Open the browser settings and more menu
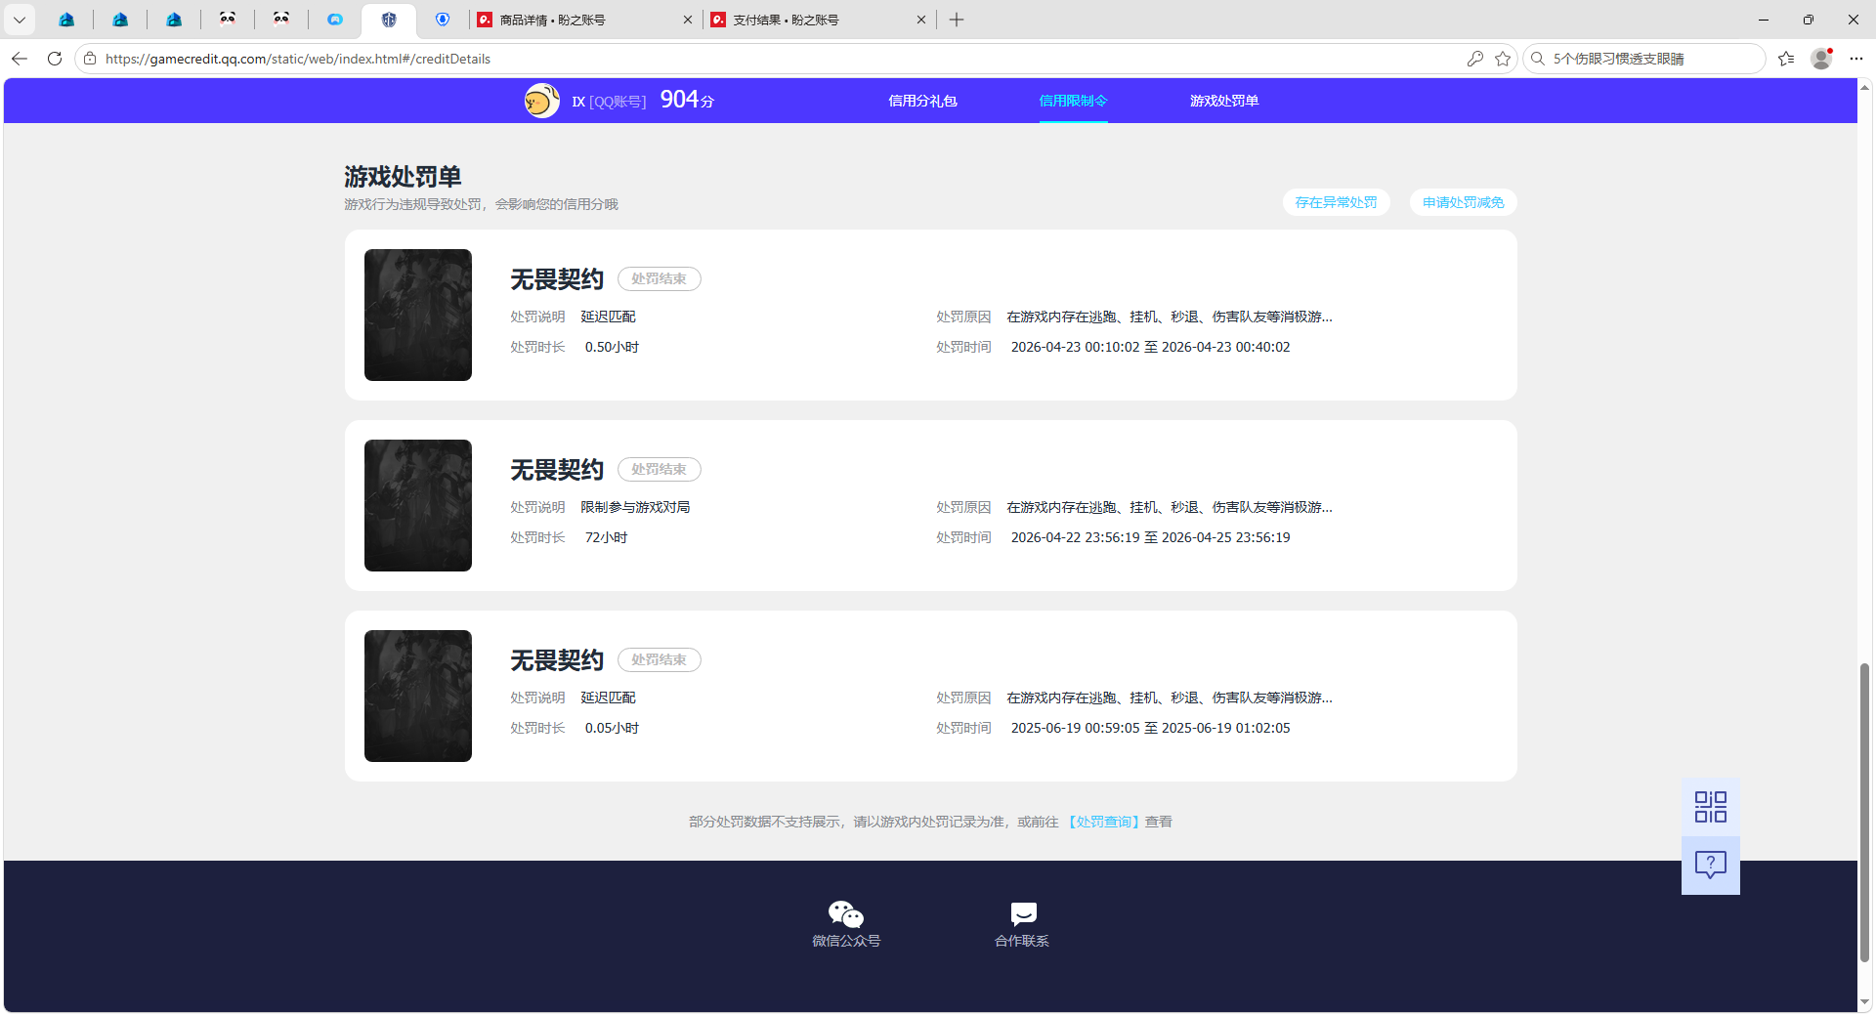The image size is (1876, 1015). point(1856,59)
